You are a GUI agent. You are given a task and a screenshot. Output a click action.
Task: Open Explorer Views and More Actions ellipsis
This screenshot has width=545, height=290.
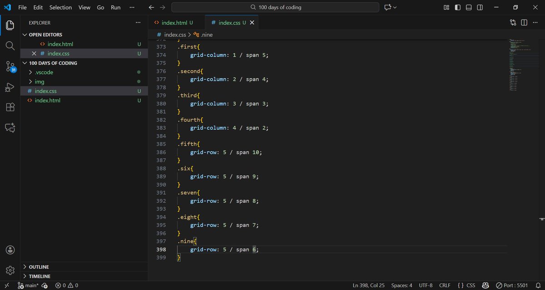point(138,22)
